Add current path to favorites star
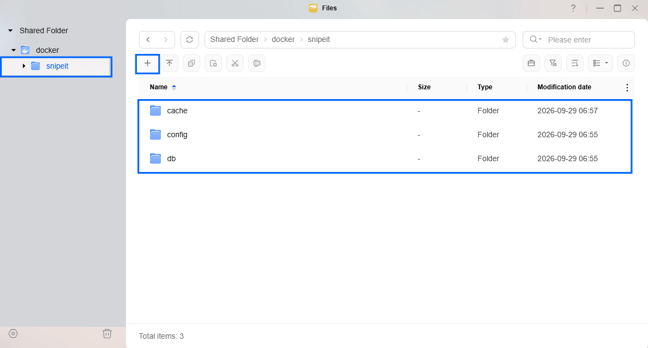The height and width of the screenshot is (348, 648). tap(506, 40)
